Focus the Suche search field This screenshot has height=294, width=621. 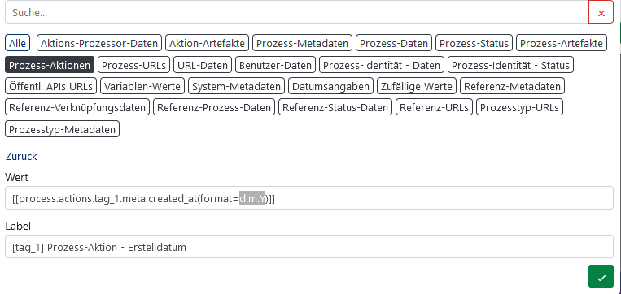[296, 13]
